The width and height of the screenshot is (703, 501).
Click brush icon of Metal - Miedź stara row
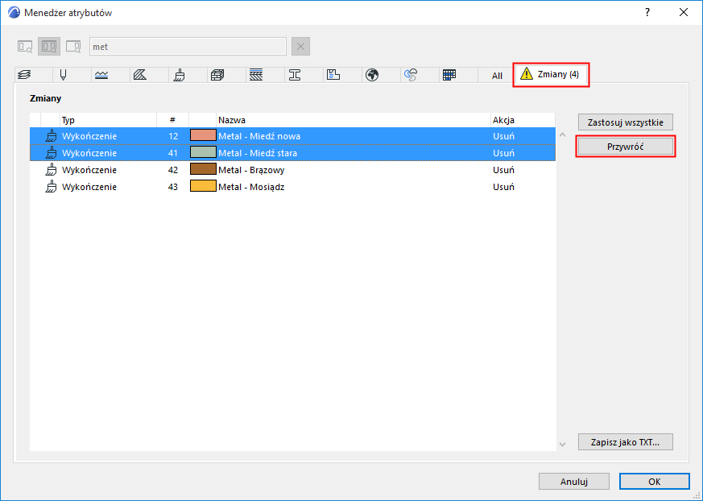pyautogui.click(x=52, y=153)
